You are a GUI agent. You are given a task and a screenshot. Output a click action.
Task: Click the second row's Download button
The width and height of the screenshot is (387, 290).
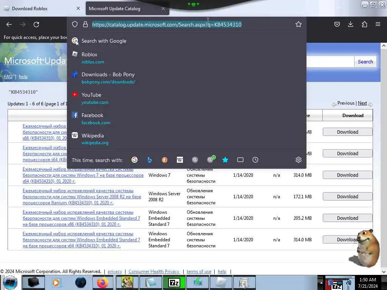pyautogui.click(x=348, y=153)
